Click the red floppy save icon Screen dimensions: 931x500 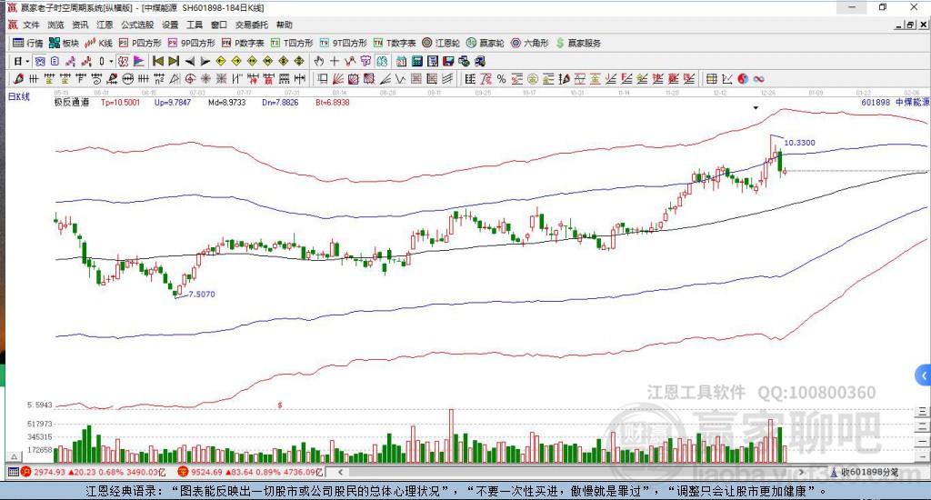(x=448, y=61)
